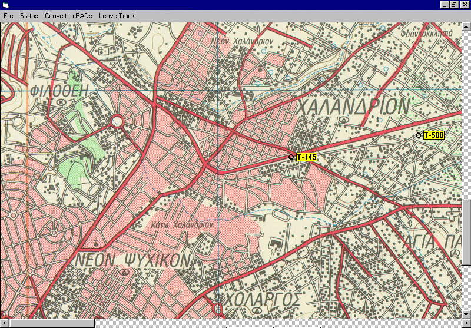The width and height of the screenshot is (471, 328).
Task: Click the Convert to RADs menu item
Action: 68,16
